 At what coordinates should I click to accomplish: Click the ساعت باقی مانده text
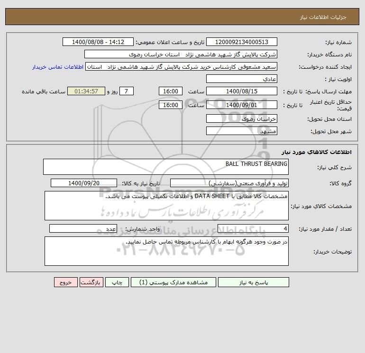tap(44, 91)
